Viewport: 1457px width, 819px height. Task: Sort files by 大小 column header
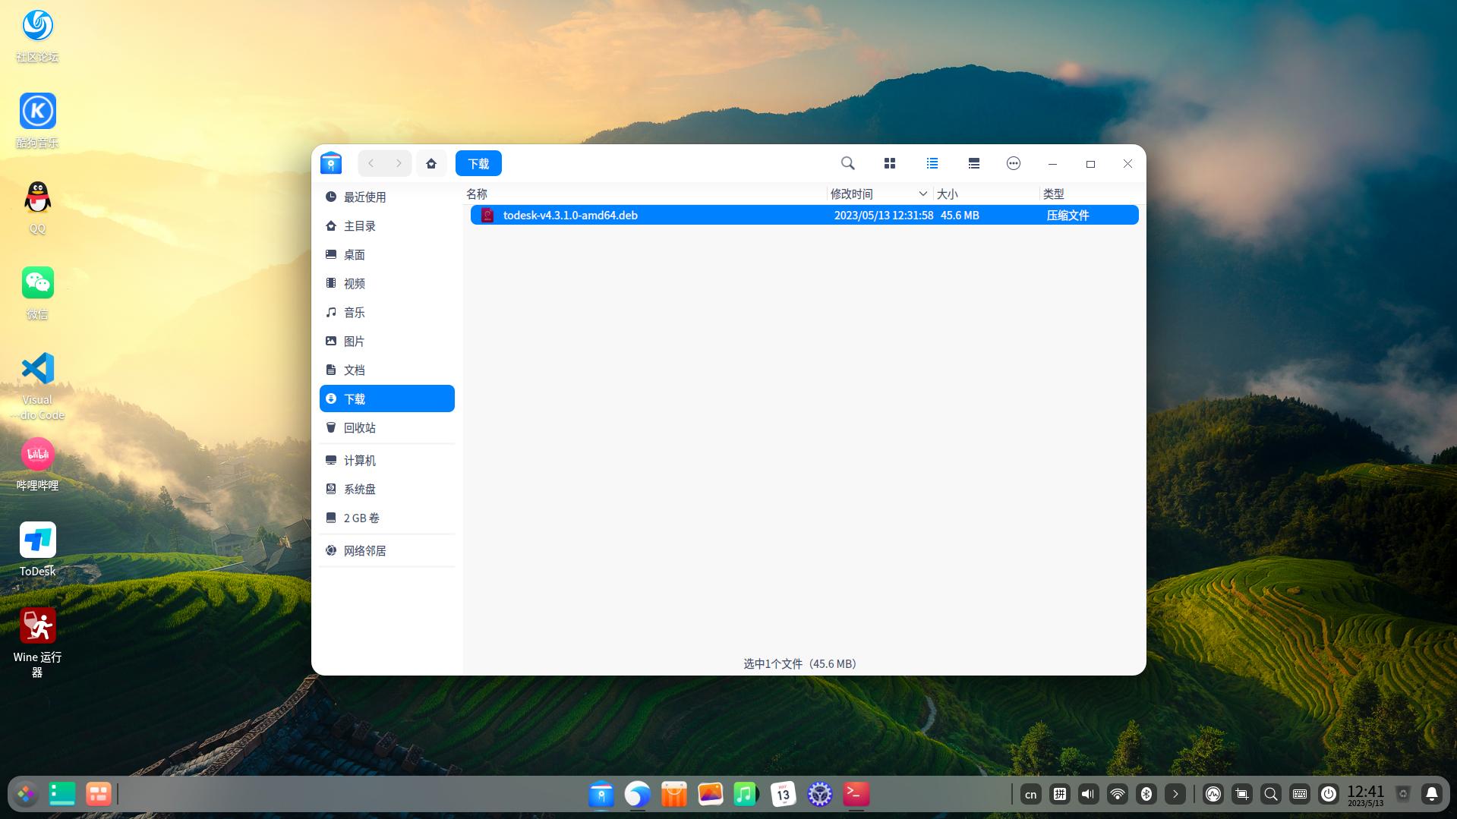[x=947, y=194]
